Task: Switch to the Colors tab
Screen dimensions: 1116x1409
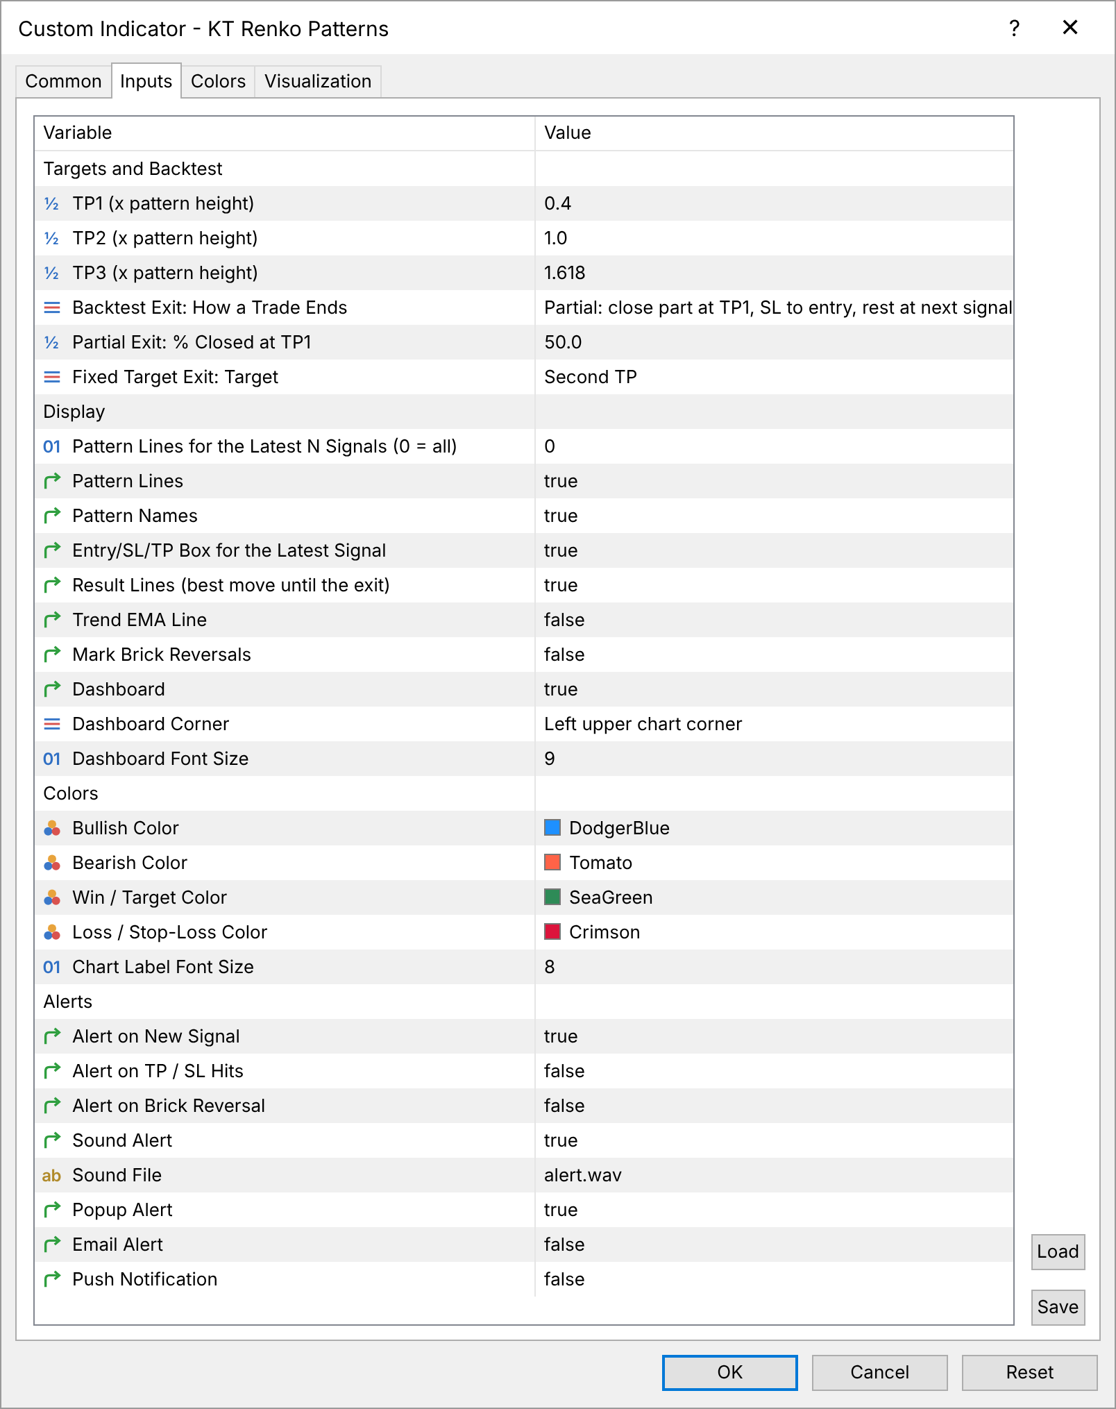Action: [218, 81]
